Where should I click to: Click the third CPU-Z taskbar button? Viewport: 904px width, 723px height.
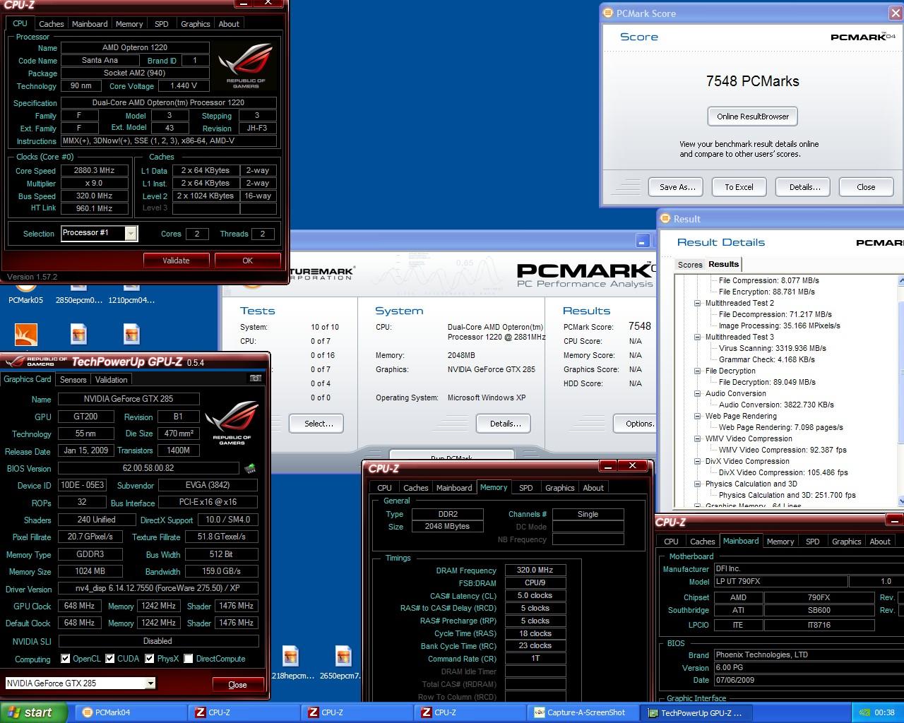[470, 712]
